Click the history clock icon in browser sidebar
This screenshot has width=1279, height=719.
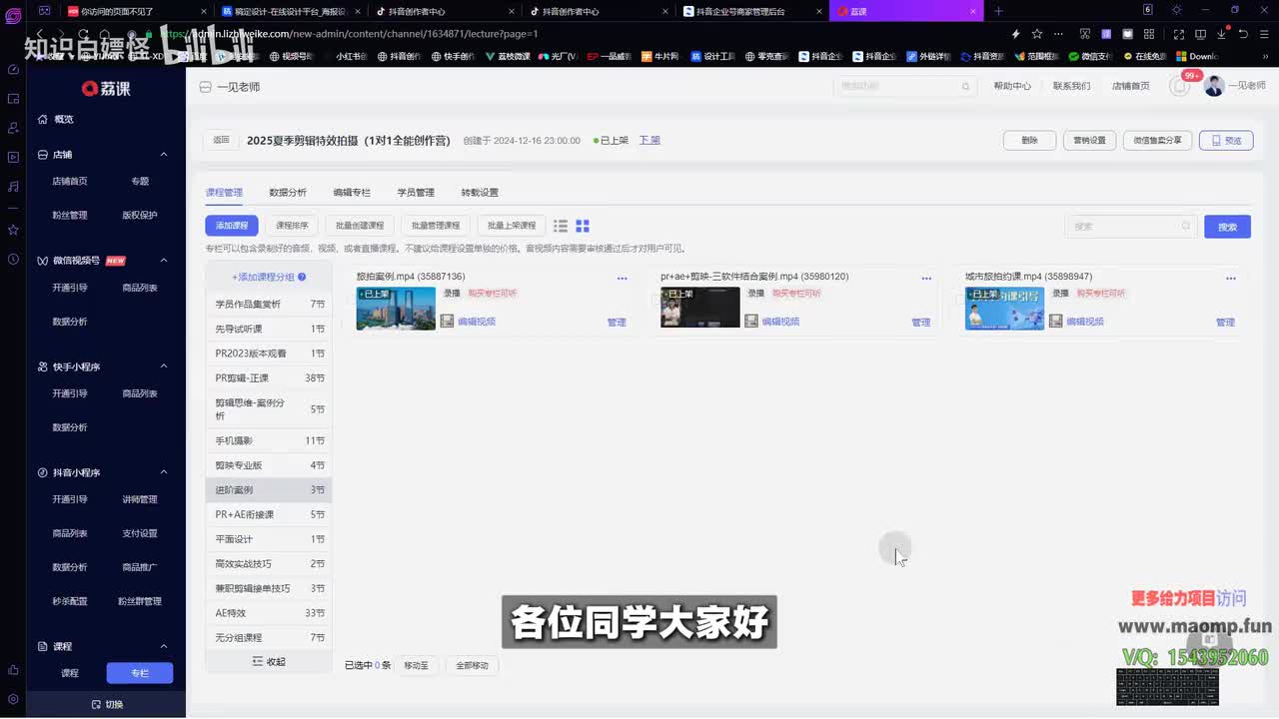point(13,260)
